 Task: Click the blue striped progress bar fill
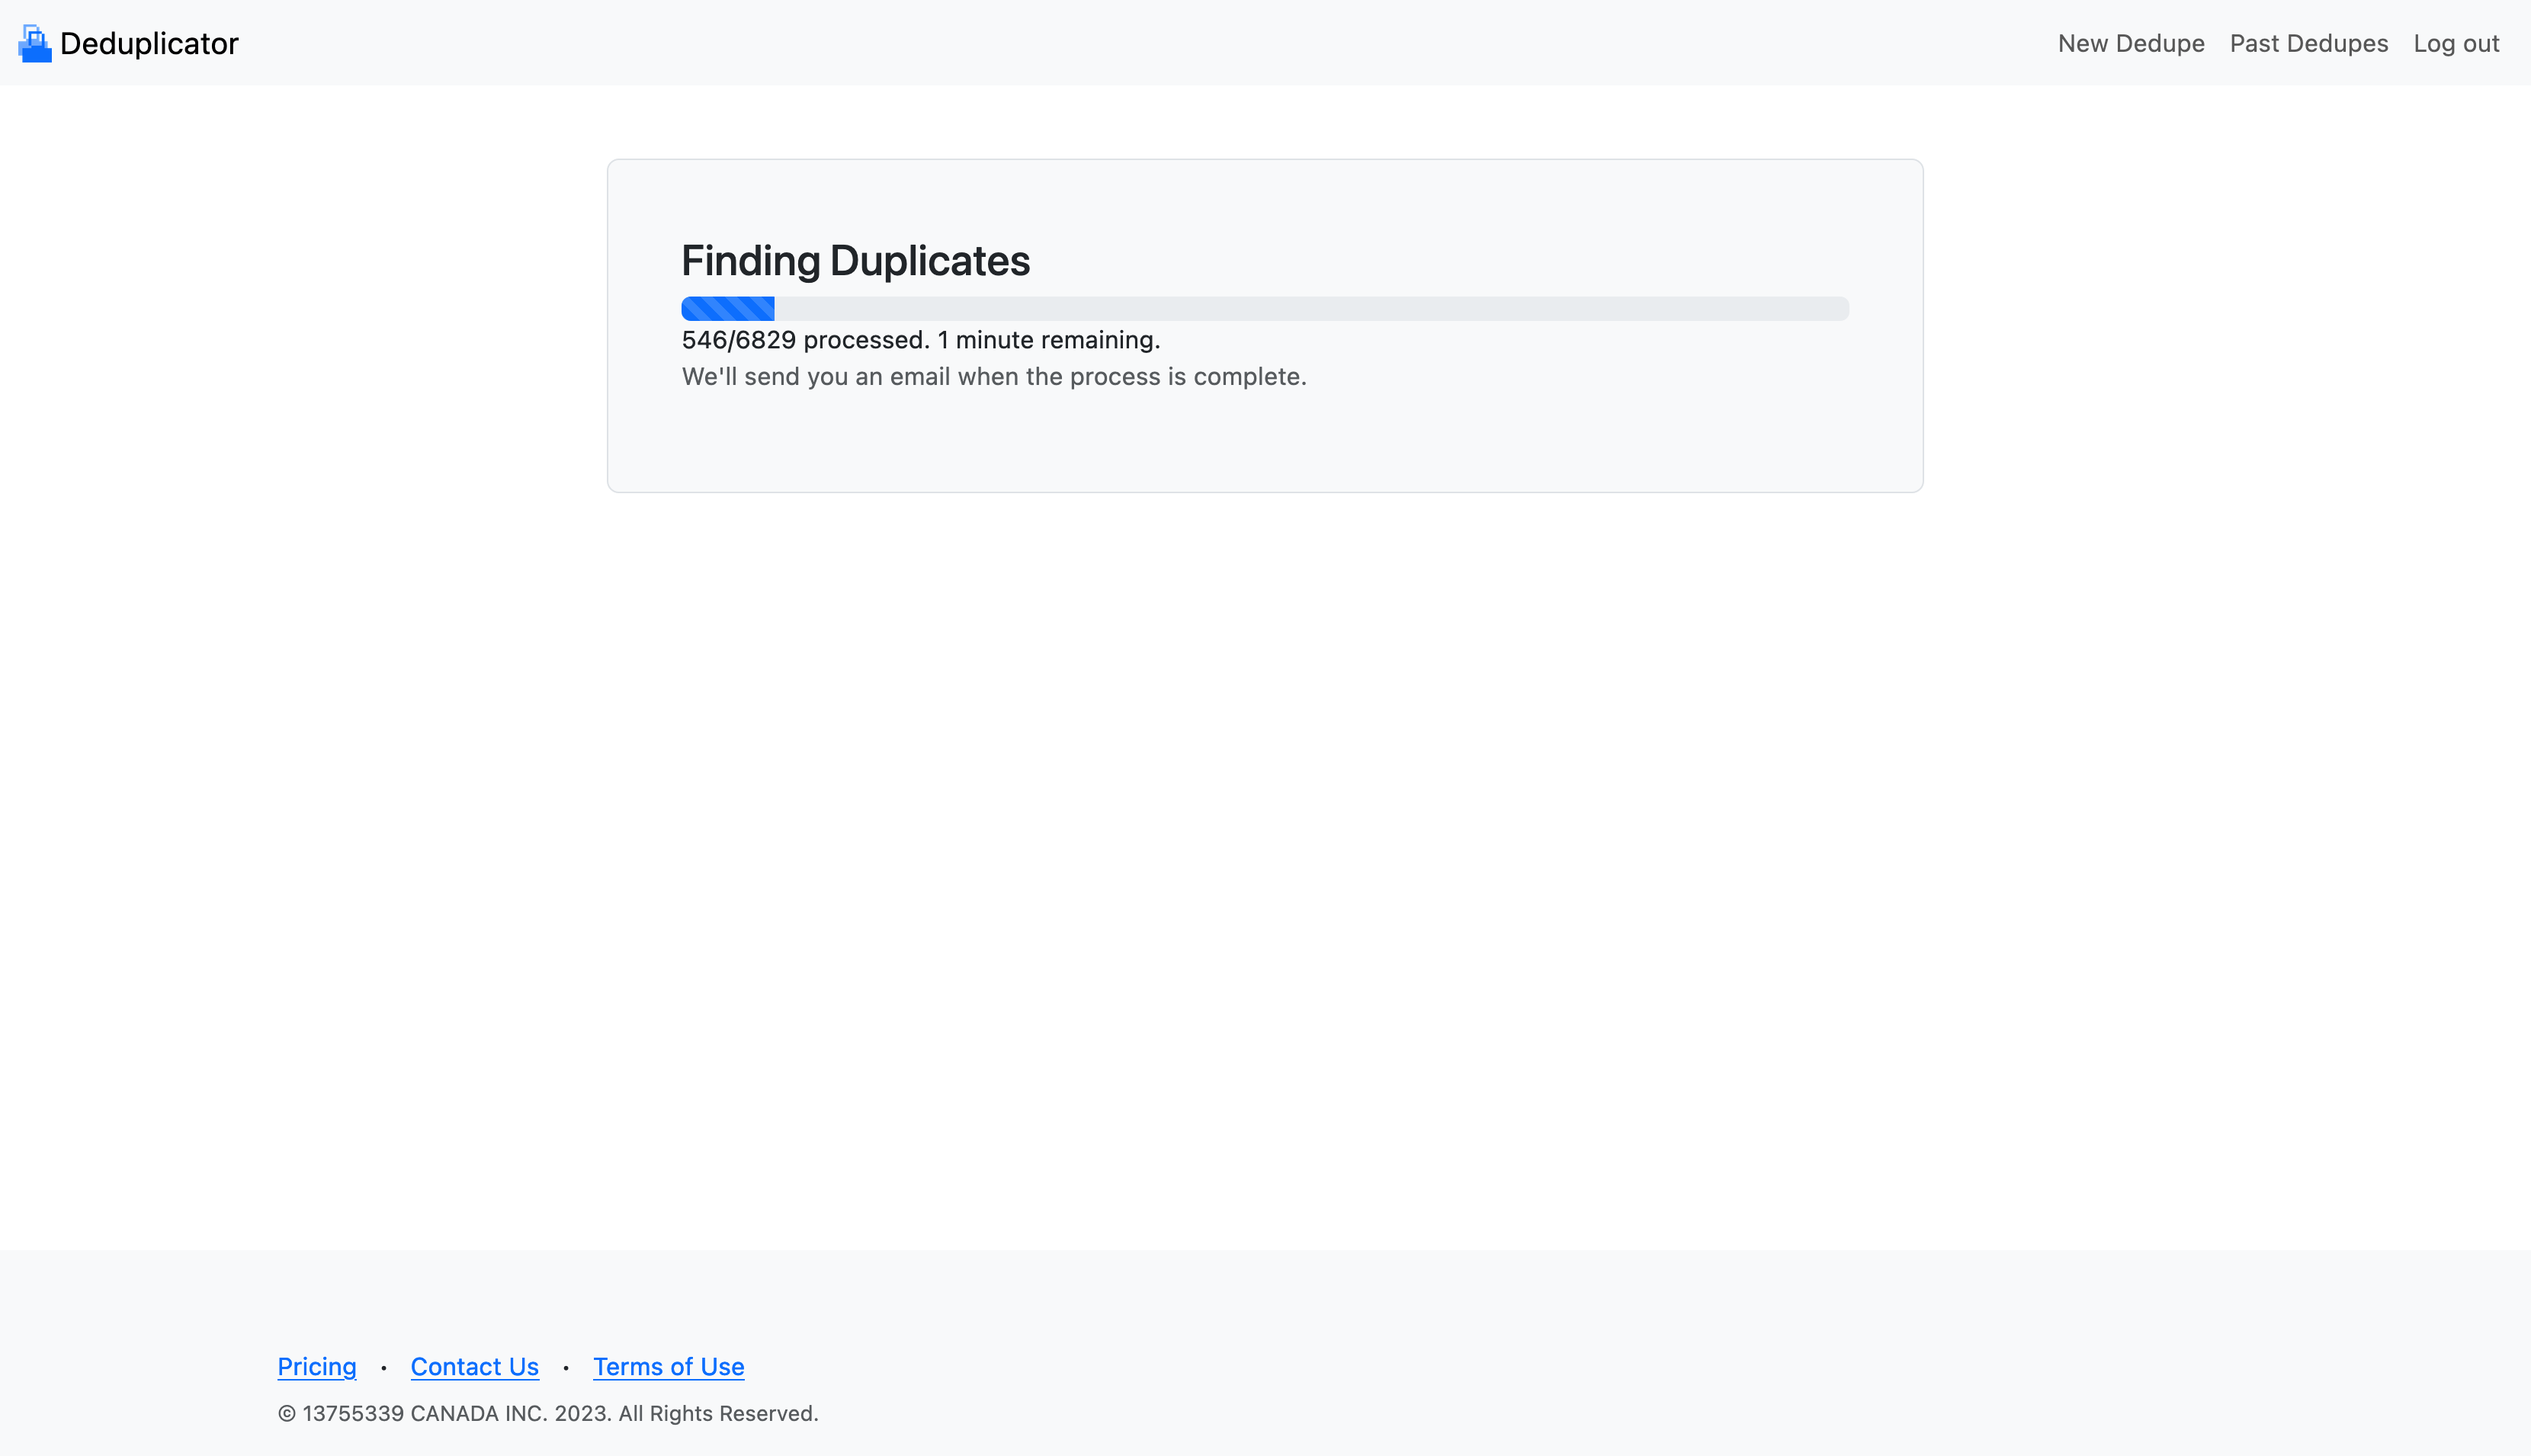pos(727,308)
